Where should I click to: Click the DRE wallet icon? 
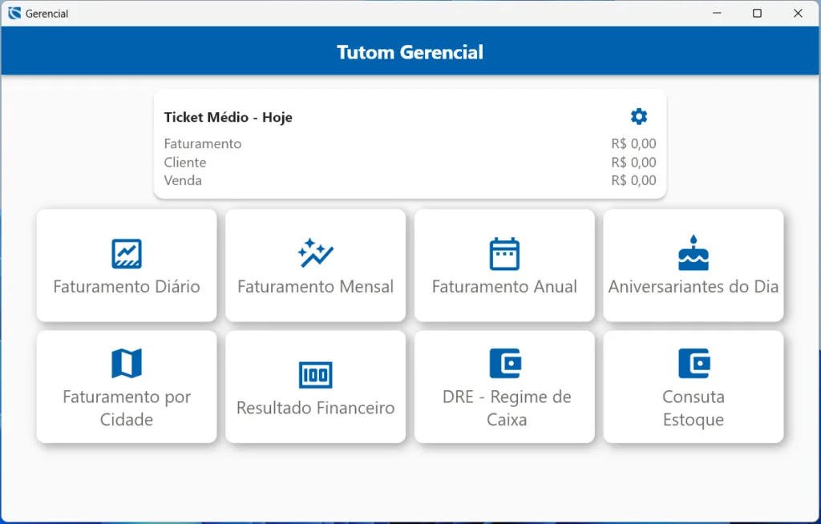[x=505, y=363]
